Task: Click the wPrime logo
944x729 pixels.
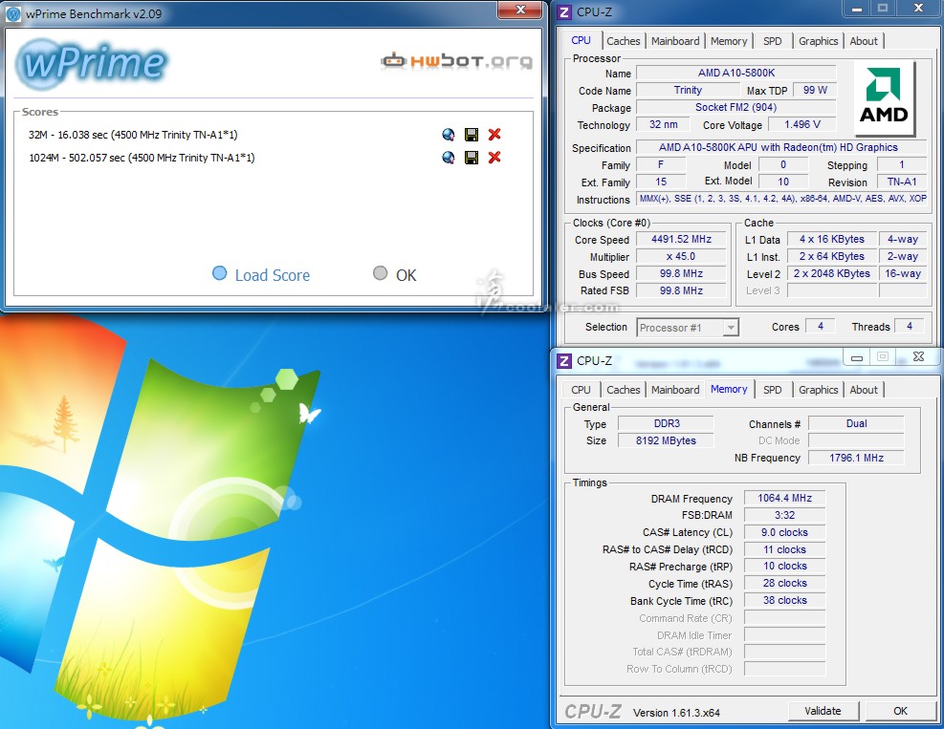Action: click(92, 62)
